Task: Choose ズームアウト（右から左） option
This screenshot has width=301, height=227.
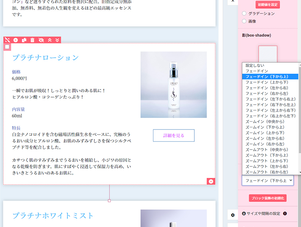Action: tap(270, 172)
